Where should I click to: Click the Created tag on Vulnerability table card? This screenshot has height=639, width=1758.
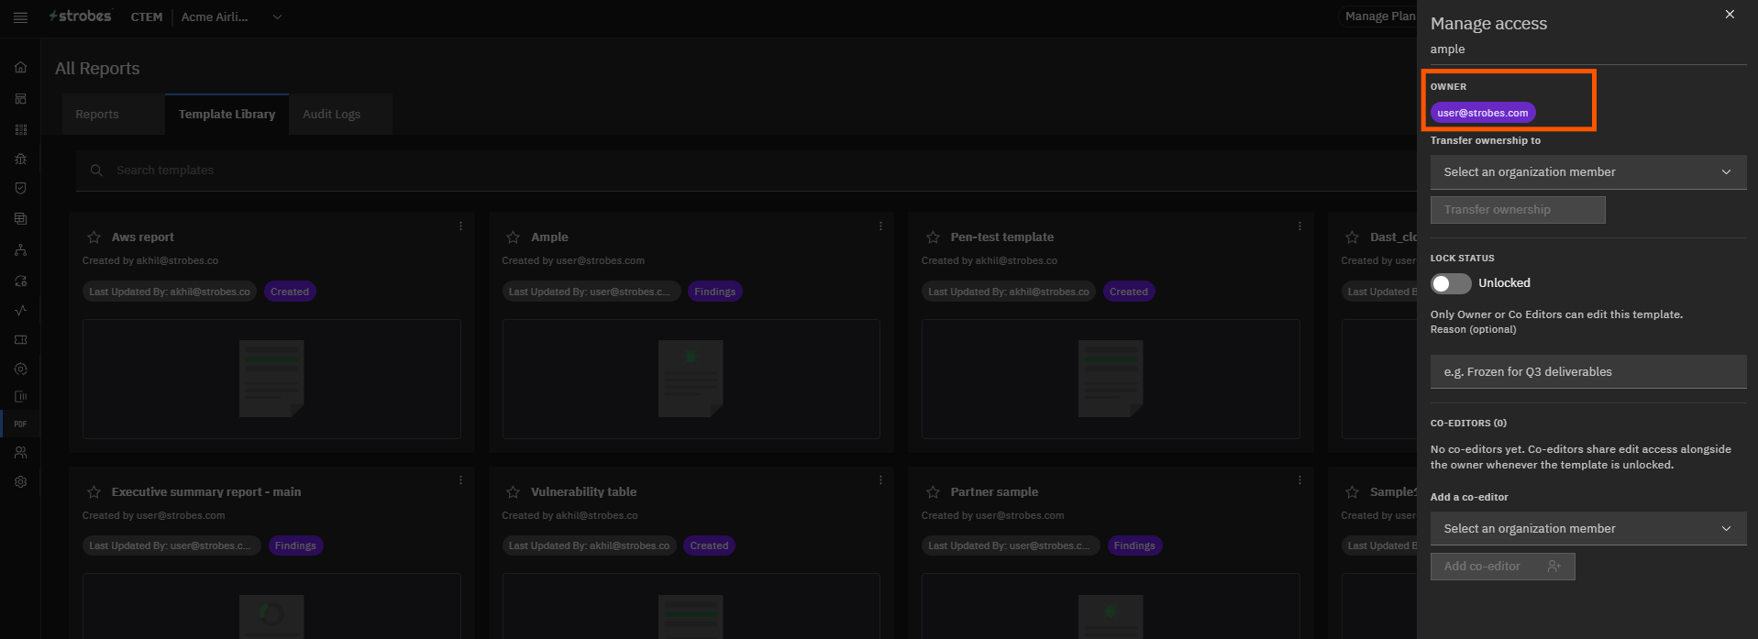[x=709, y=545]
